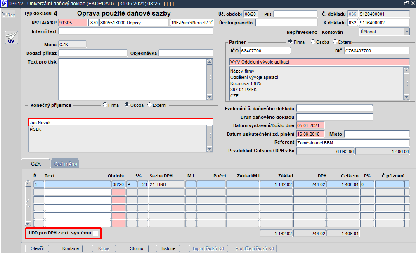416x253 pixels.
Task: Open the Kontován Účtovat dropdown
Action: 406,32
